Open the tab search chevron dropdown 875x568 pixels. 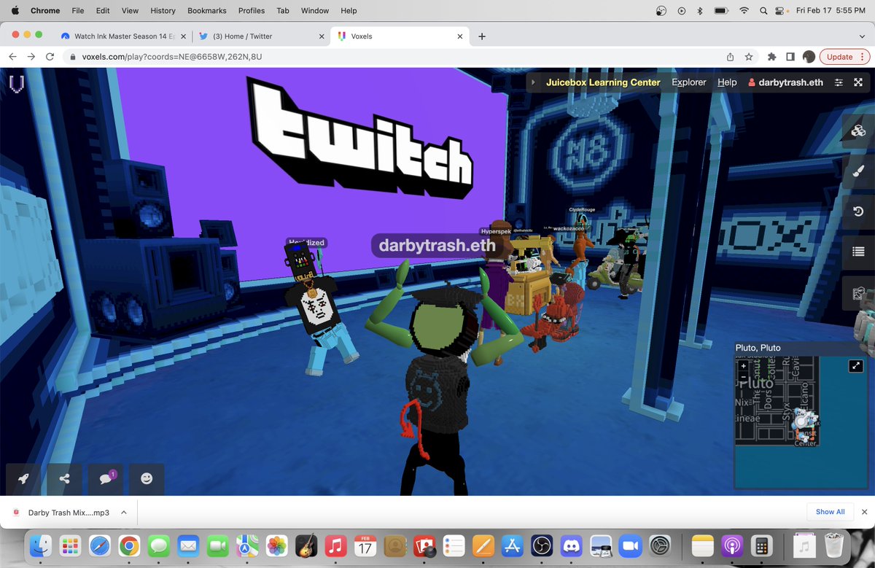pyautogui.click(x=862, y=36)
